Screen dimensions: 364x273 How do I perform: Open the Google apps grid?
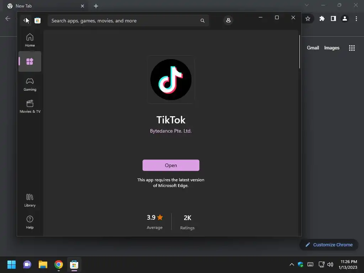click(352, 48)
